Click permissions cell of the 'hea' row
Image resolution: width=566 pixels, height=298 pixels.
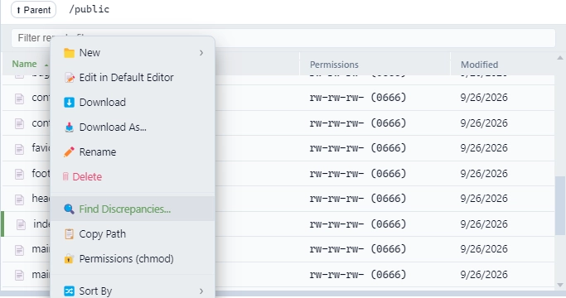358,199
